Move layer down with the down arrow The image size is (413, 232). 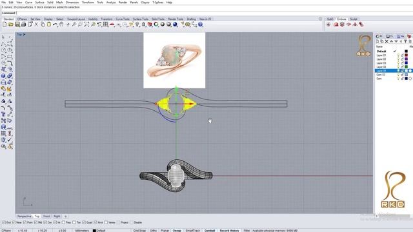coord(396,41)
